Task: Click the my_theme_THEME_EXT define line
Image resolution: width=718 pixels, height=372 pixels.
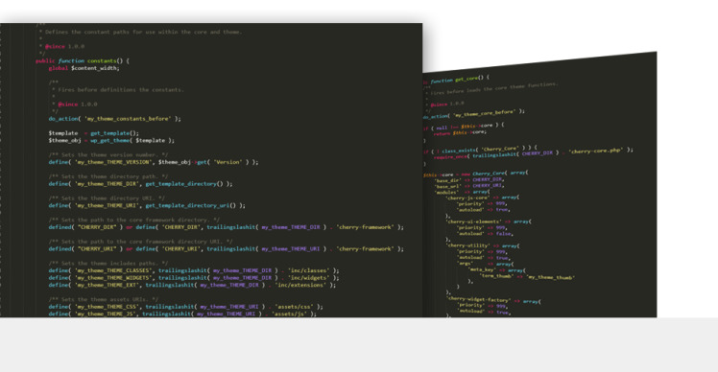Action: point(192,285)
